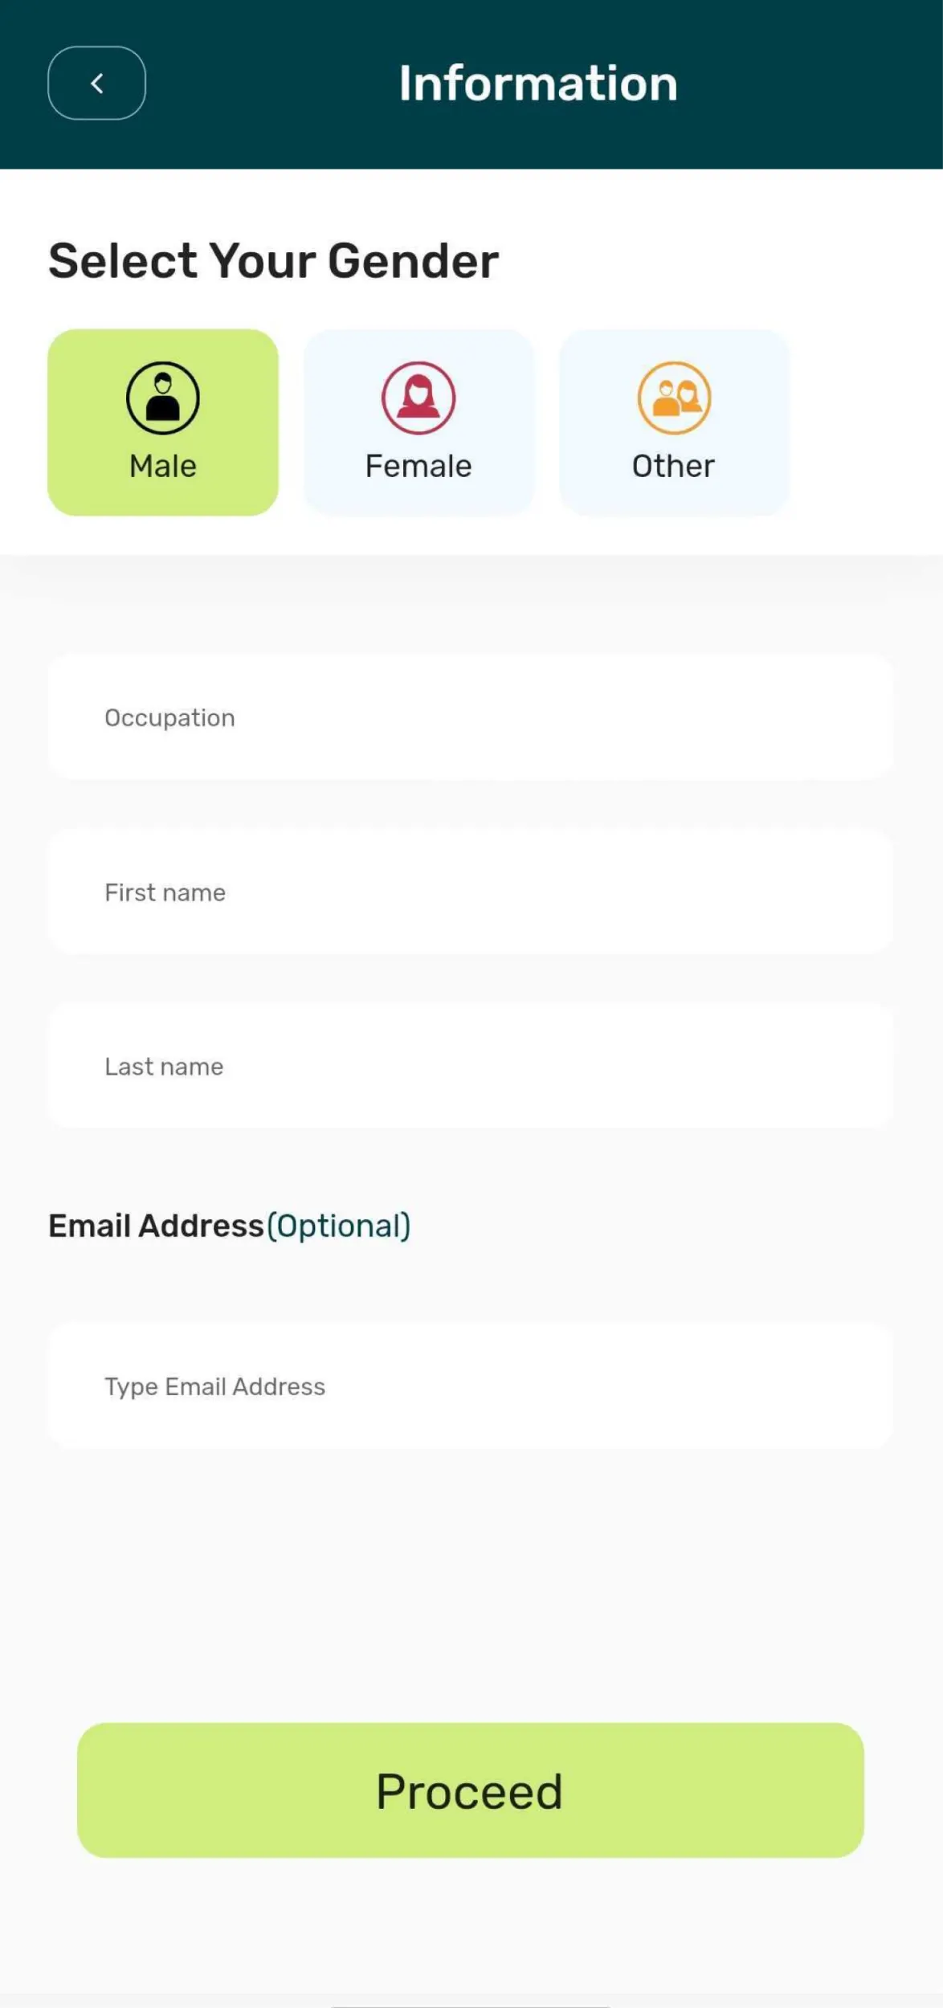Screen dimensions: 943x2008
Task: Select the Male gender card
Action: coord(163,422)
